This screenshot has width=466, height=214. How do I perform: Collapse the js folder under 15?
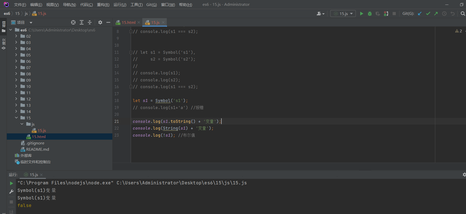[x=22, y=124]
